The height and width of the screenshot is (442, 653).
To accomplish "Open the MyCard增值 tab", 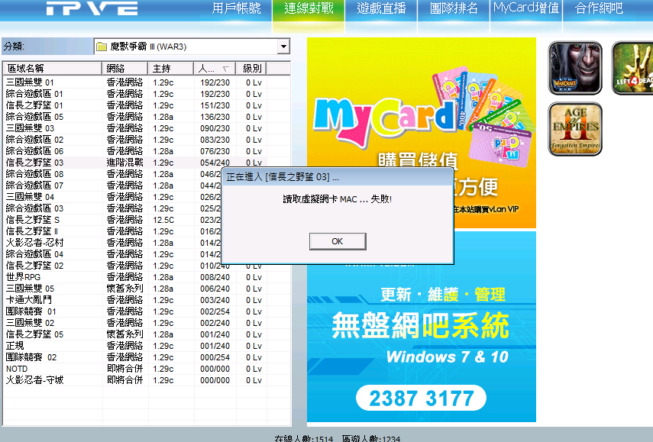I will (x=526, y=9).
